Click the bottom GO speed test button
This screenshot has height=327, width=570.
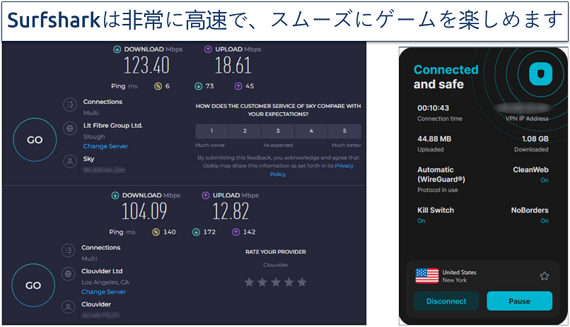(x=34, y=285)
